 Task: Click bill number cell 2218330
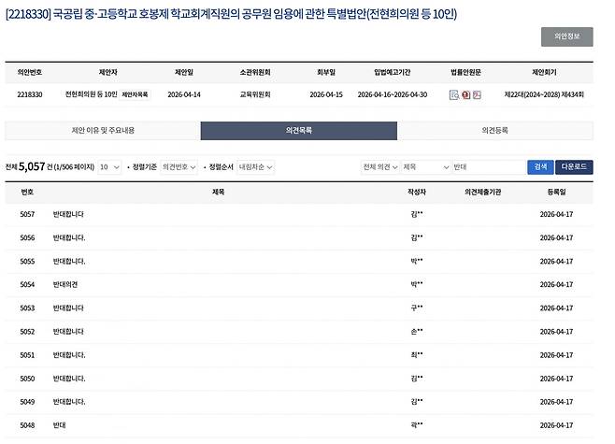tap(30, 94)
